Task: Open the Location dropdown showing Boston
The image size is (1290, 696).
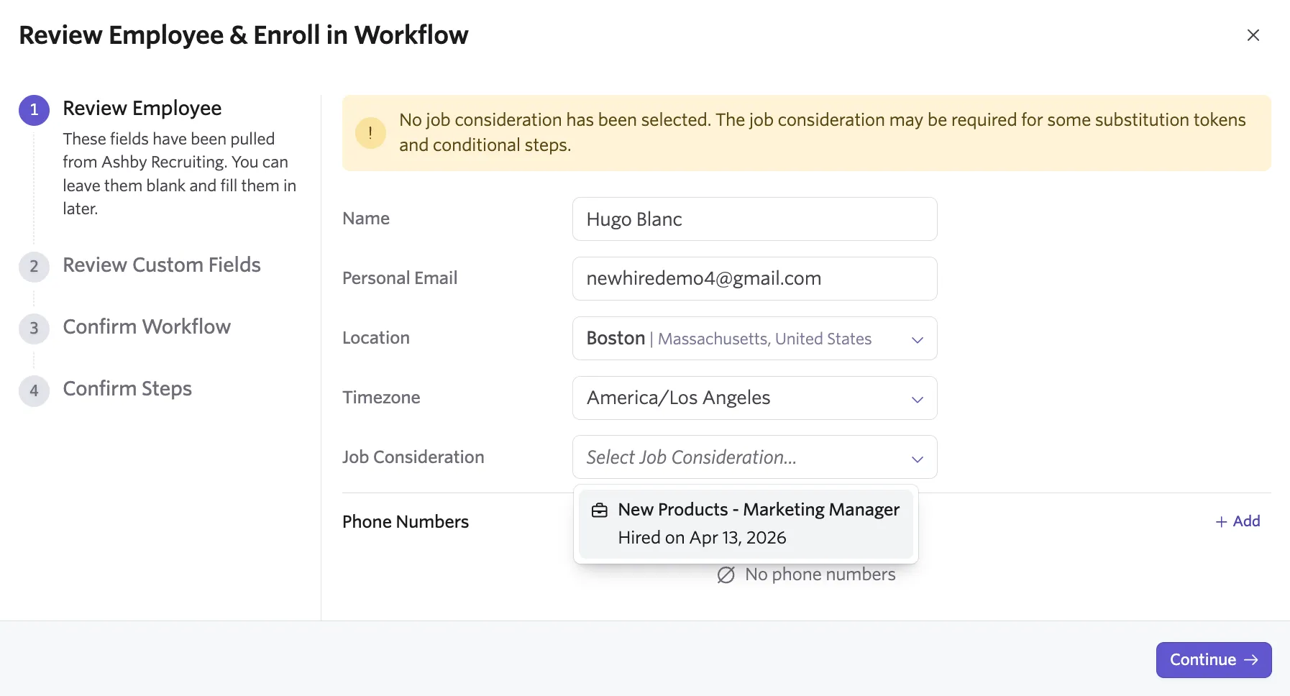Action: (x=754, y=339)
